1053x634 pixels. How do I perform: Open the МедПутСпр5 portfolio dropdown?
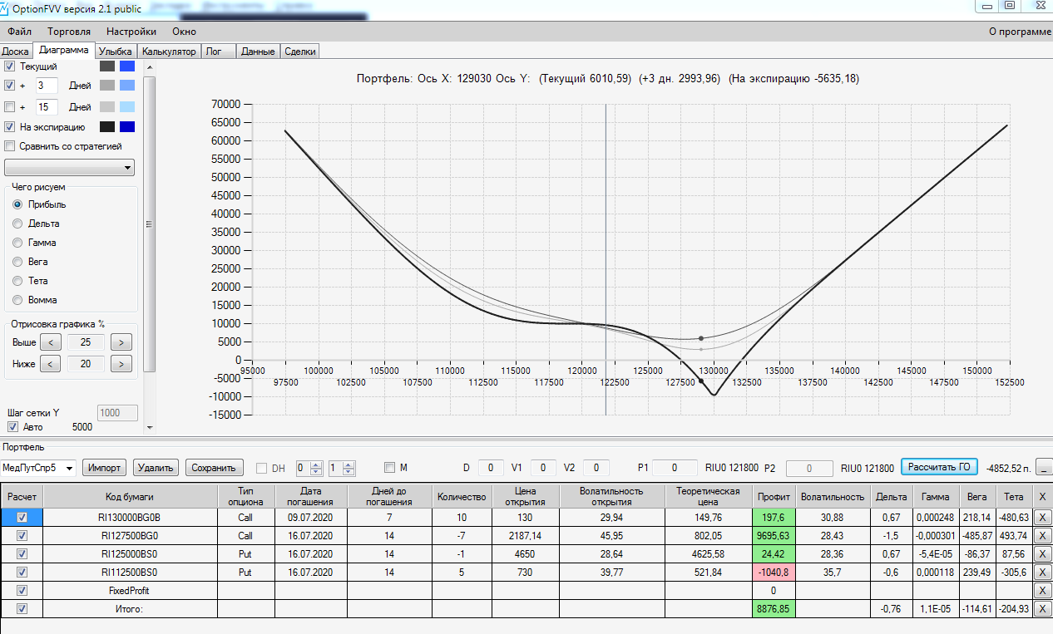38,468
